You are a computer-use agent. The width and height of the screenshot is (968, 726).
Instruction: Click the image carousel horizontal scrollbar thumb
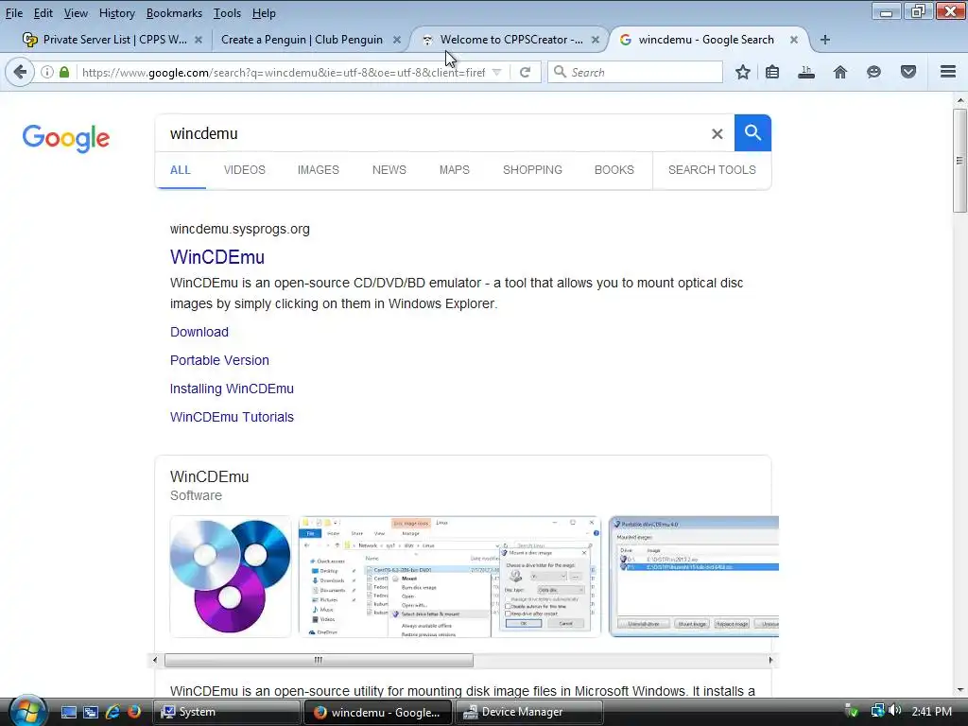click(x=319, y=660)
